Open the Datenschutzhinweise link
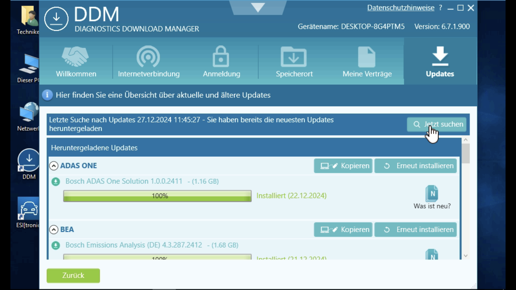This screenshot has width=516, height=290. point(401,8)
